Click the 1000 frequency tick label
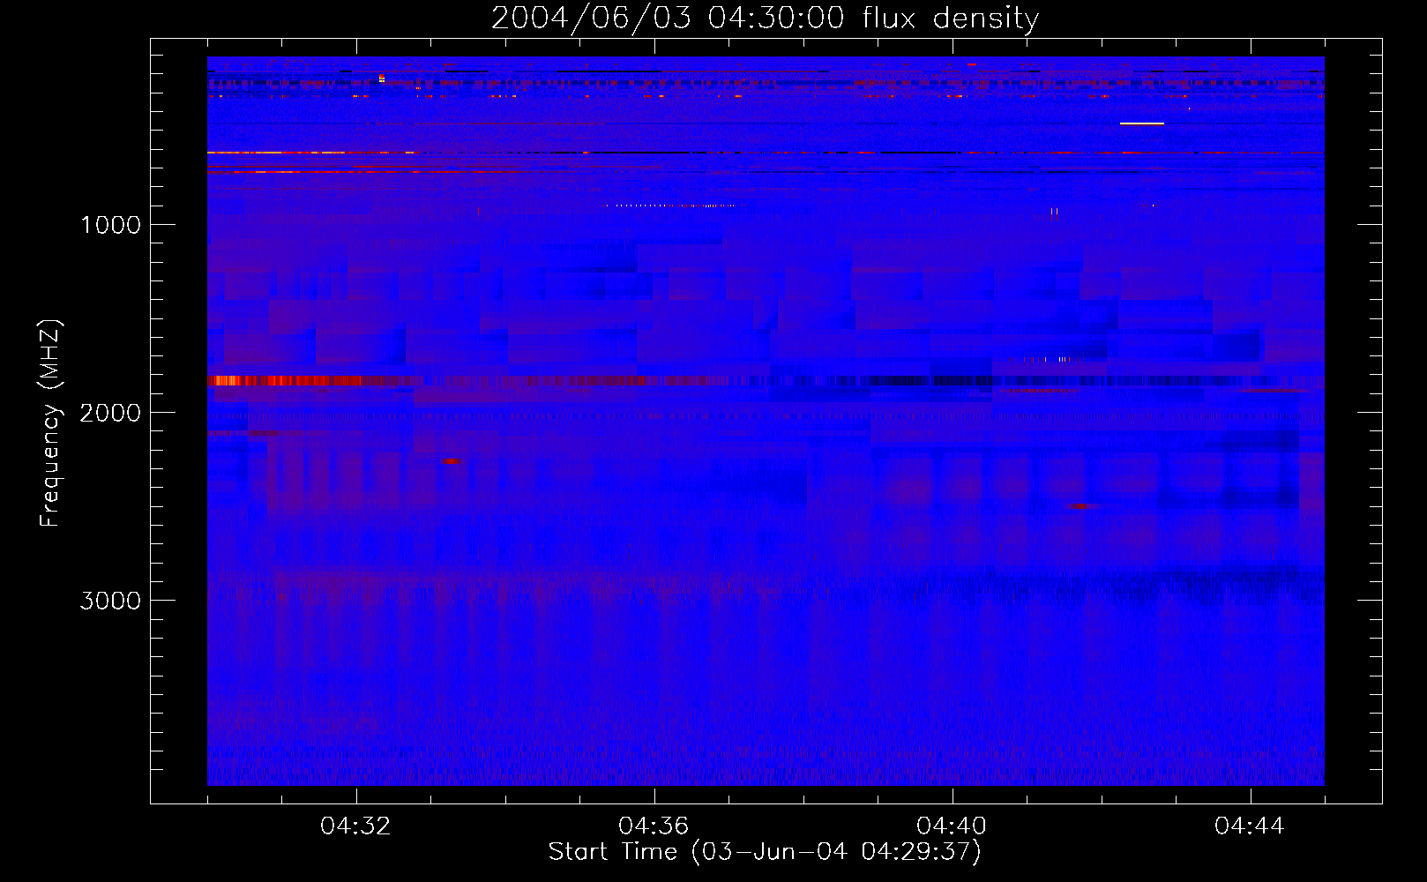The width and height of the screenshot is (1427, 882). (110, 225)
